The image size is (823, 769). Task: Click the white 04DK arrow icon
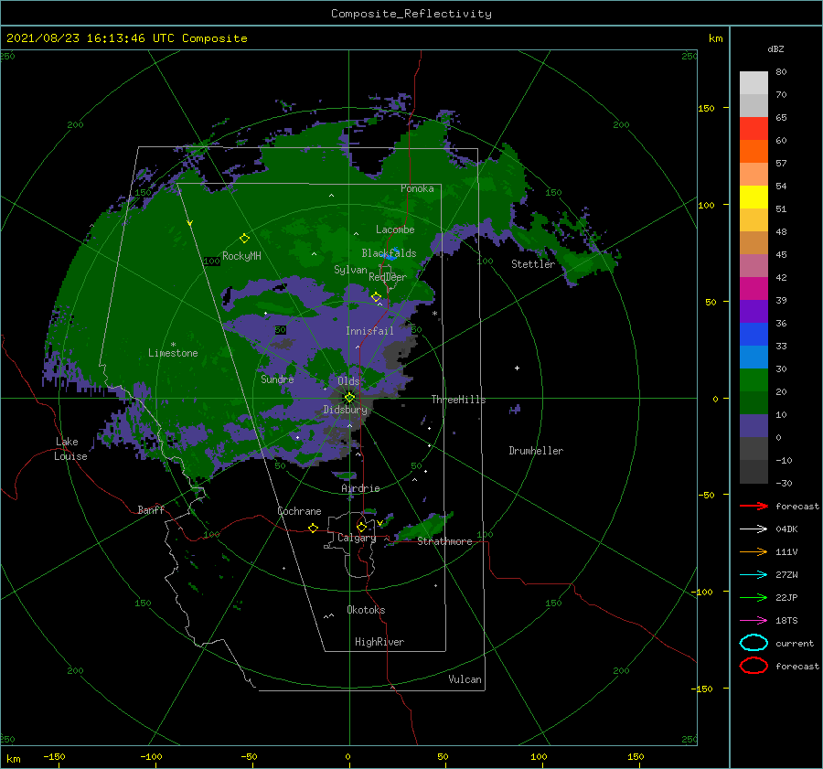754,529
